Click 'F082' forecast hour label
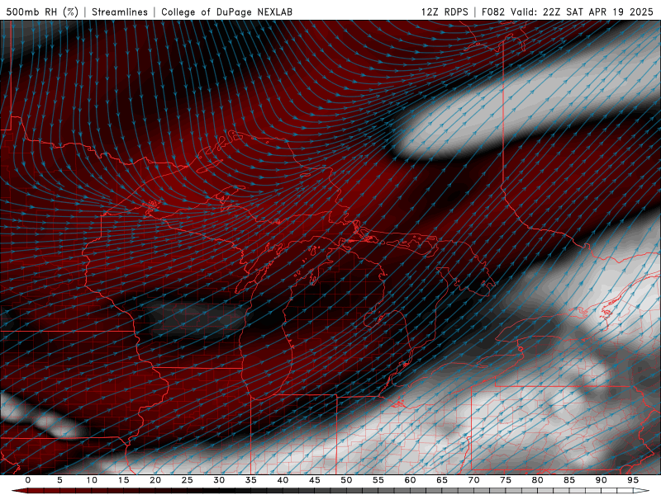This screenshot has height=495, width=661. tap(492, 12)
